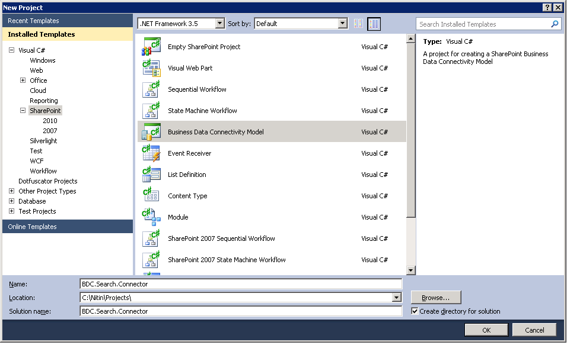The height and width of the screenshot is (345, 567).
Task: Expand the Test Projects tree node
Action: click(x=12, y=211)
